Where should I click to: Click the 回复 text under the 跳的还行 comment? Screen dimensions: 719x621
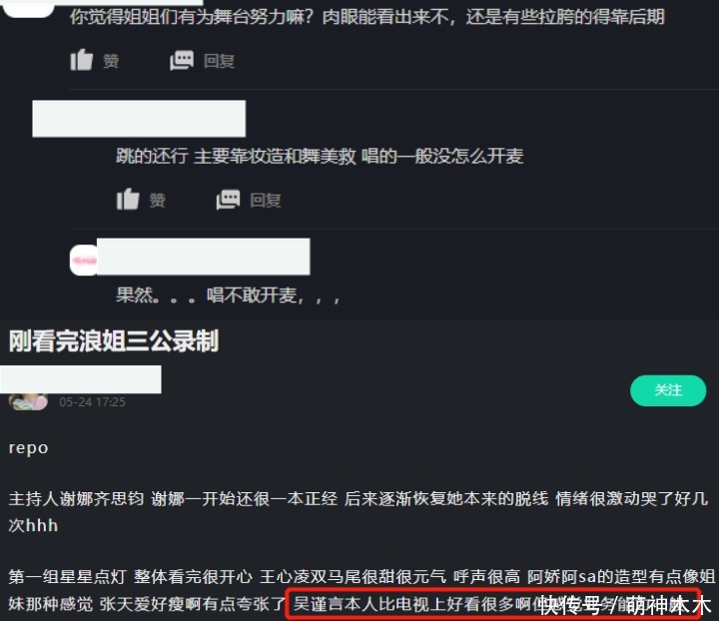click(x=266, y=201)
